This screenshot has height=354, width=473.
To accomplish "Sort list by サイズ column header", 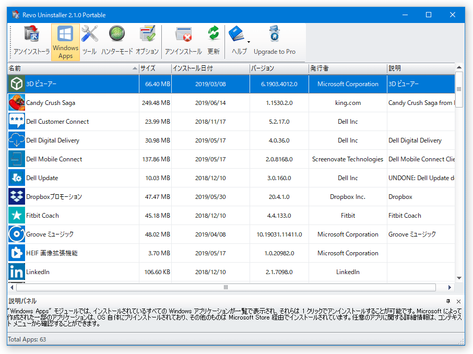I will tap(156, 68).
